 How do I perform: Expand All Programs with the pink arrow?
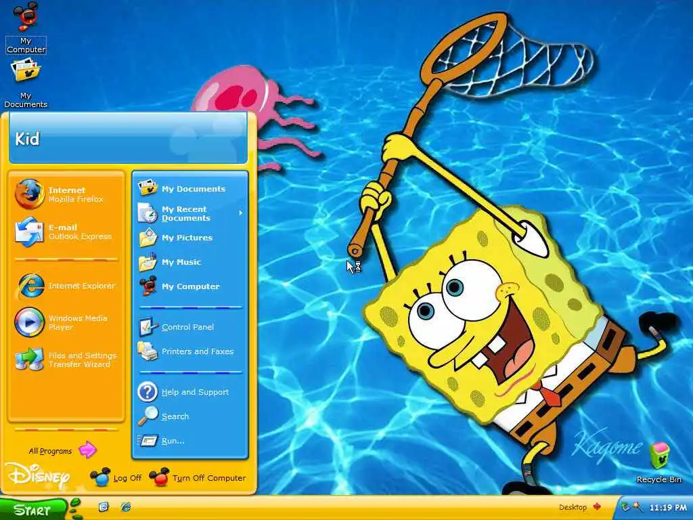(87, 450)
